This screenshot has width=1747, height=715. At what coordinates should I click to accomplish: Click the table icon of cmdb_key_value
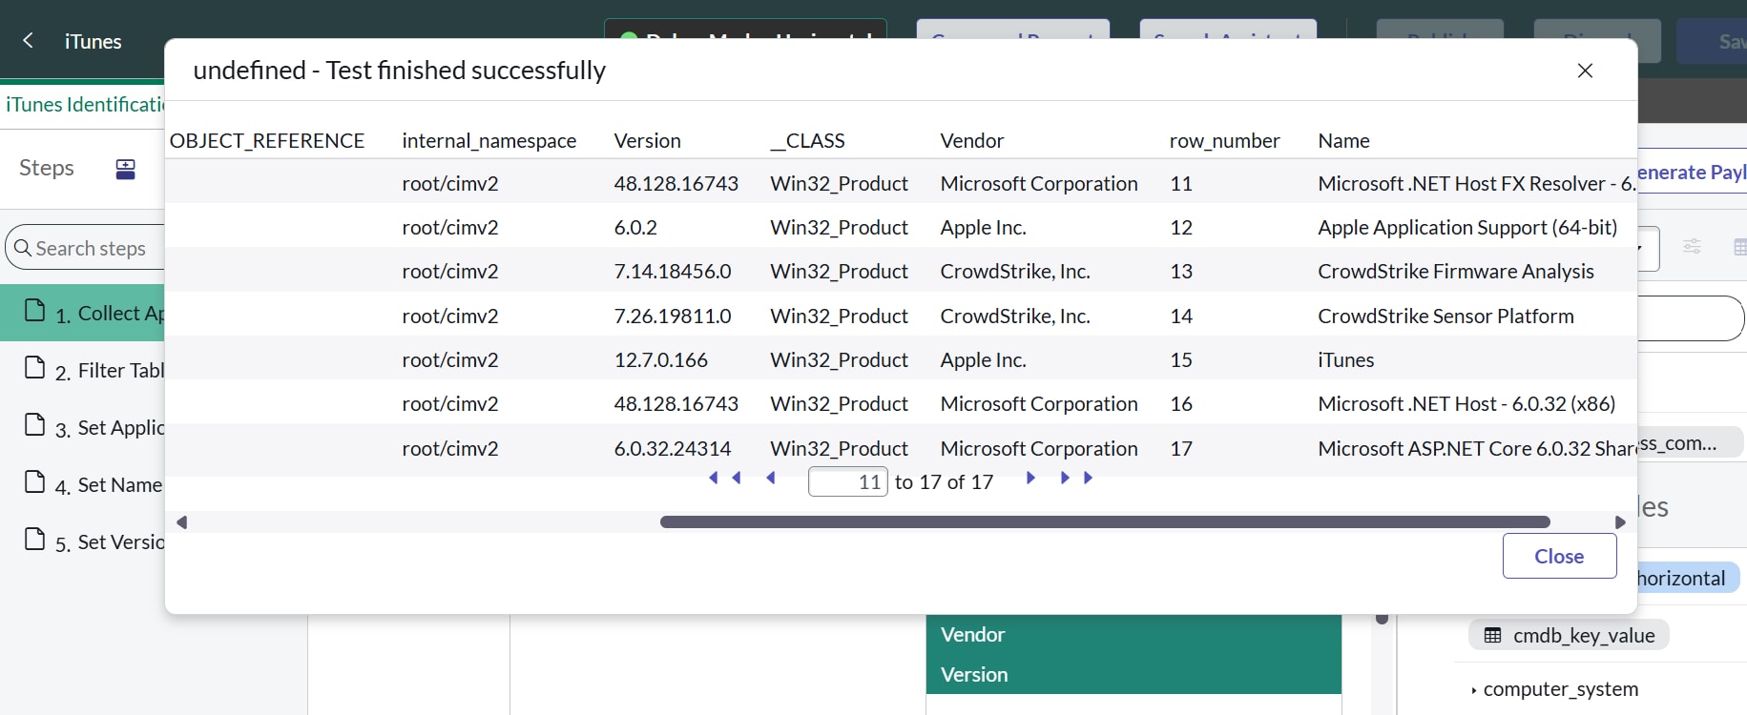pyautogui.click(x=1492, y=635)
